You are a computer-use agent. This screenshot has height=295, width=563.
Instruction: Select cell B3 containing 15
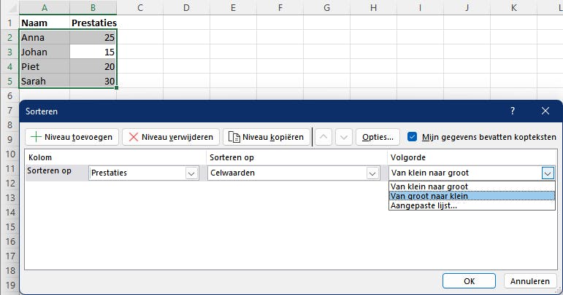93,52
